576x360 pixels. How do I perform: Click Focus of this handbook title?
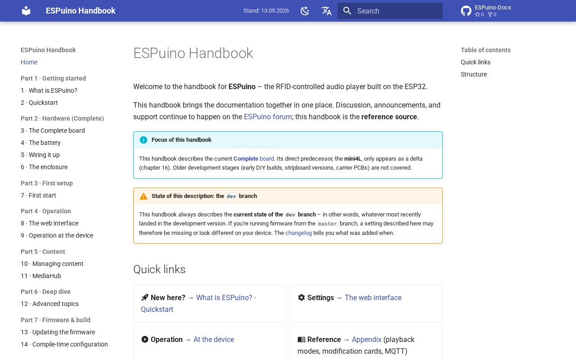tap(181, 140)
